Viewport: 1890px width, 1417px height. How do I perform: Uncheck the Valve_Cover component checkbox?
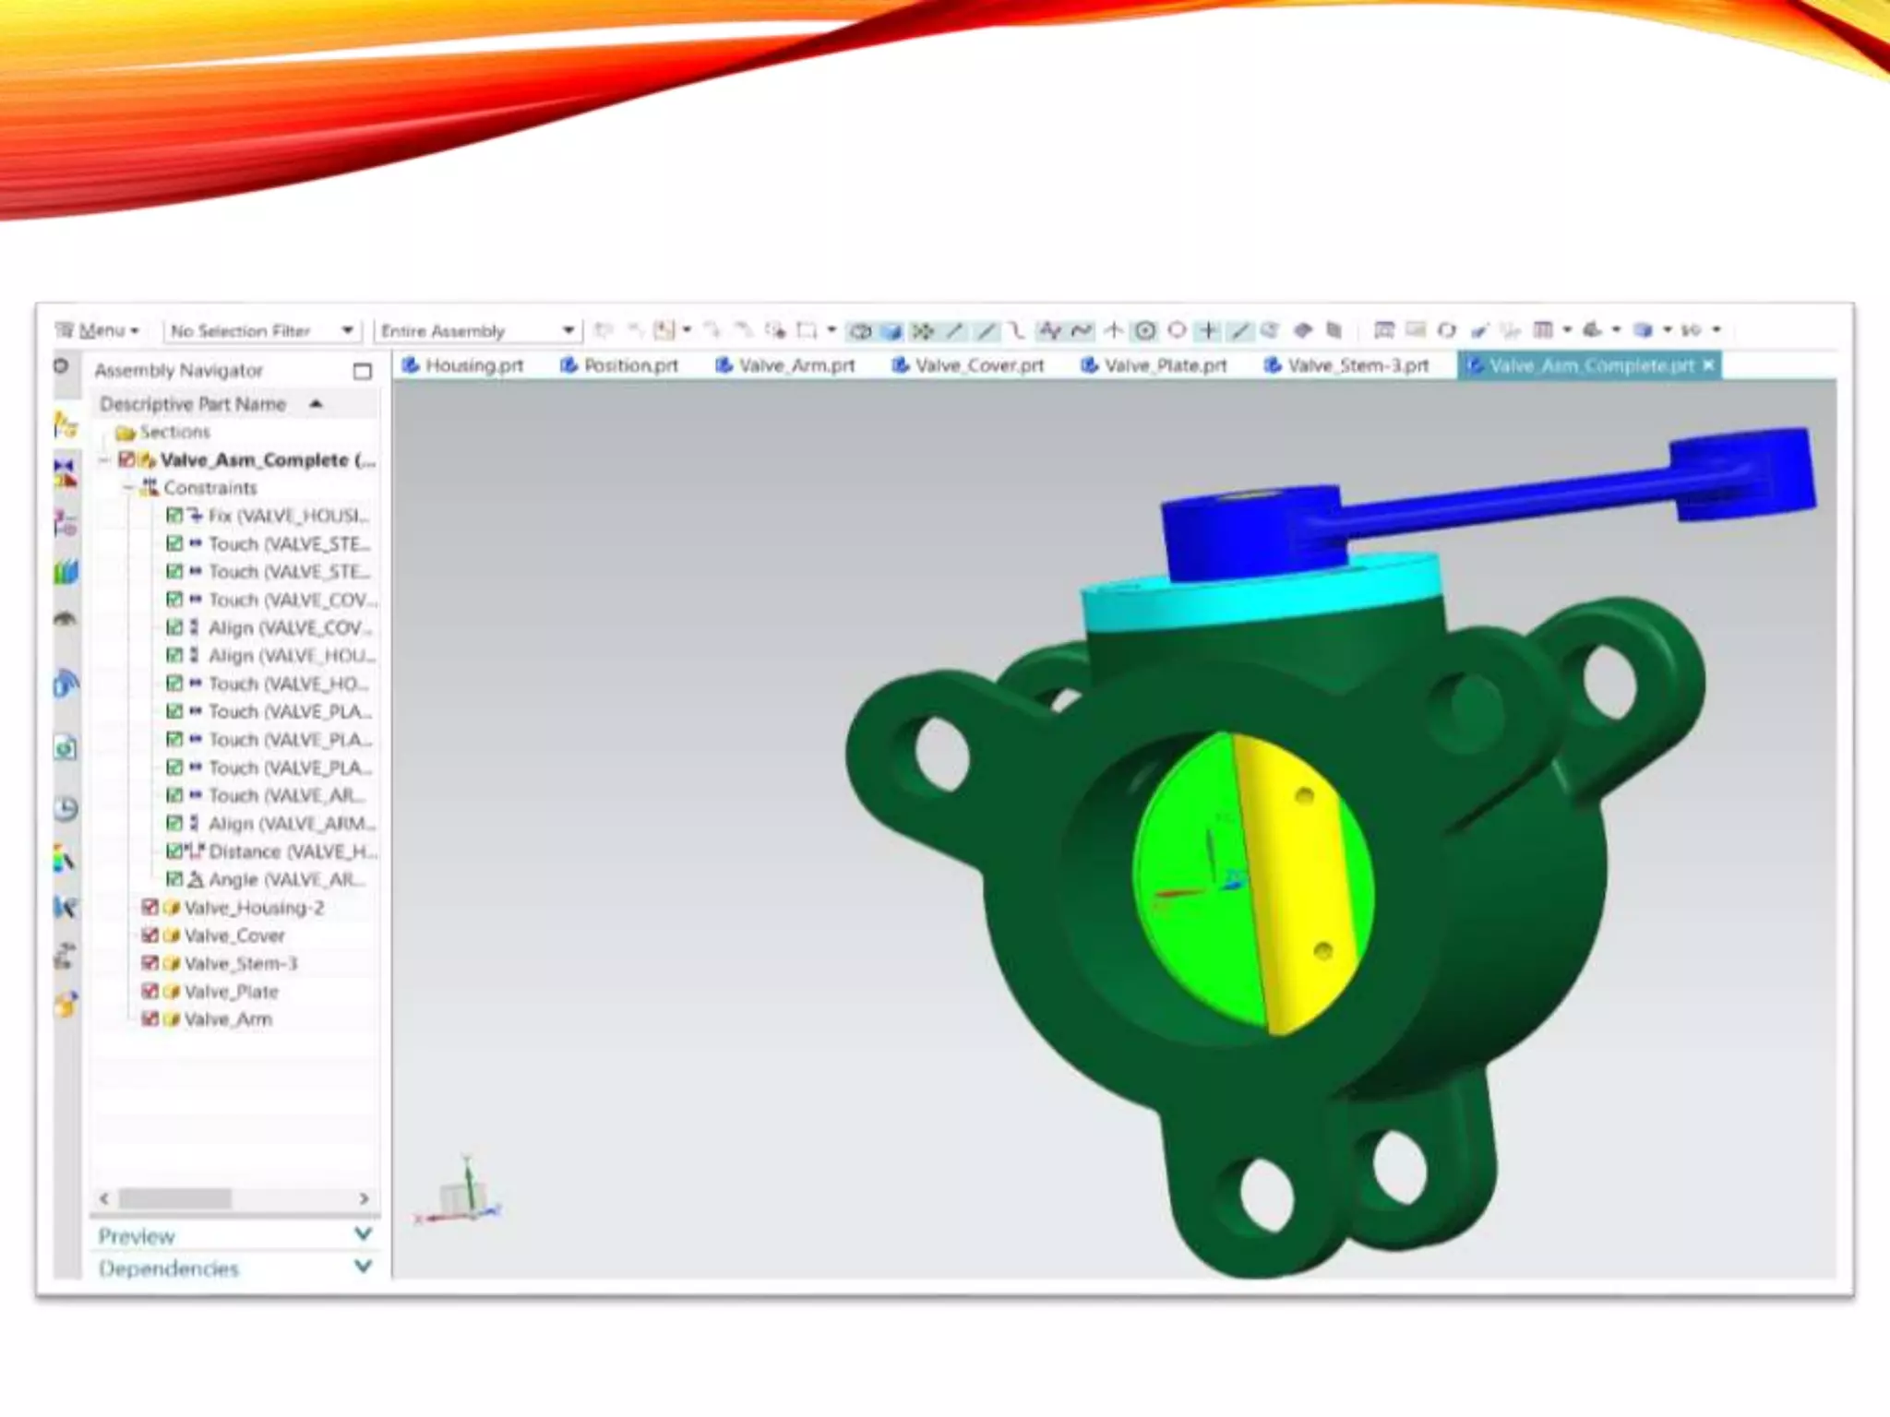[x=150, y=935]
